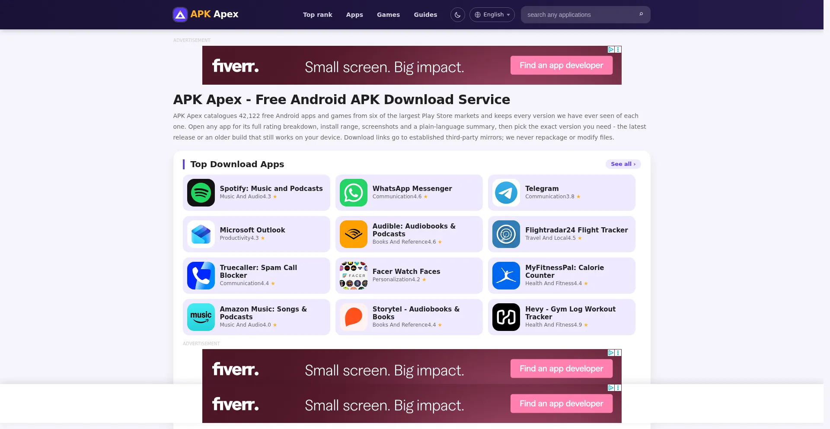Click See all in Top Download Apps
The width and height of the screenshot is (830, 429).
[x=623, y=164]
